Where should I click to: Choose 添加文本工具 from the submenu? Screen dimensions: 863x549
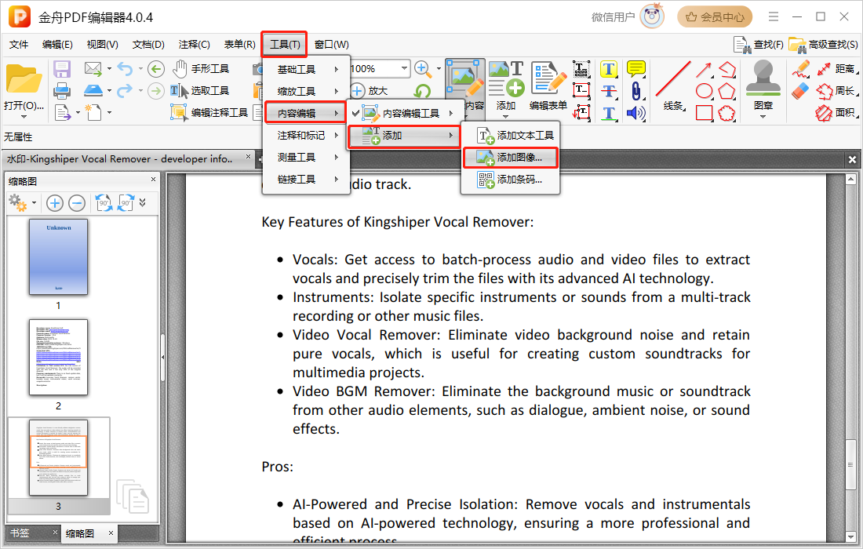(510, 136)
